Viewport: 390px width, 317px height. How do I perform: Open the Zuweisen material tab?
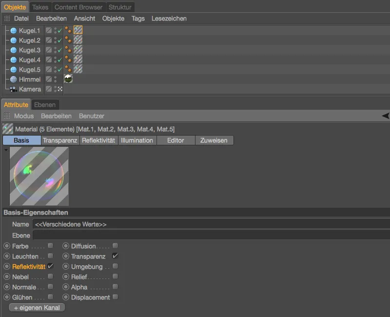214,140
